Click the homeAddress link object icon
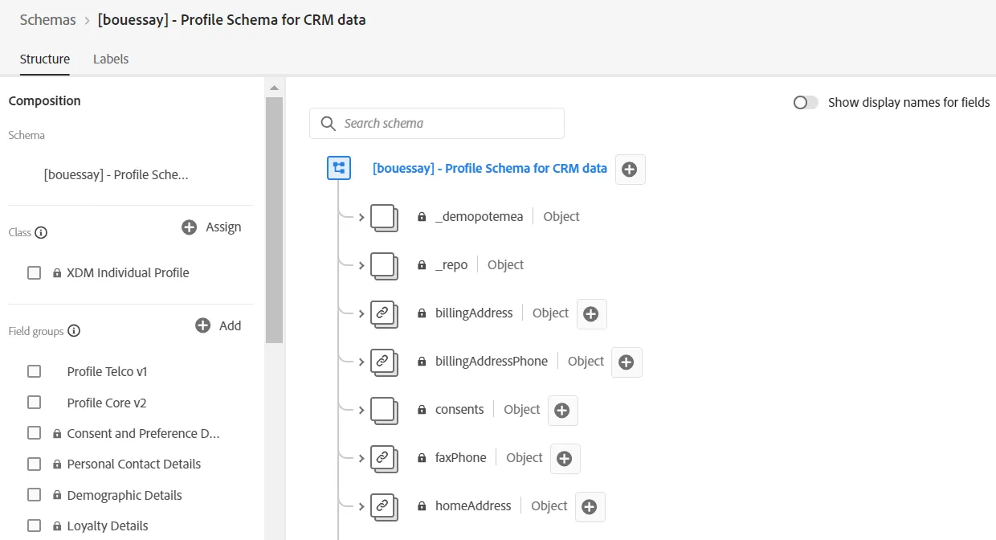The width and height of the screenshot is (996, 540). (384, 507)
